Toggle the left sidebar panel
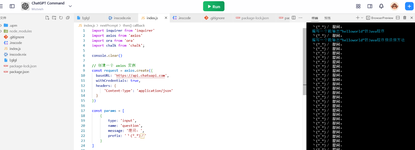The width and height of the screenshot is (415, 150). (x=12, y=6)
